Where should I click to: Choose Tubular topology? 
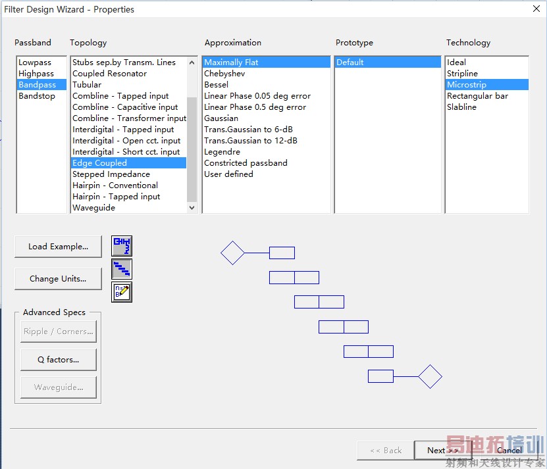129,85
